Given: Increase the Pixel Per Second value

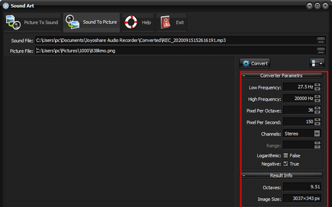Looking at the screenshot, I should coord(318,120).
